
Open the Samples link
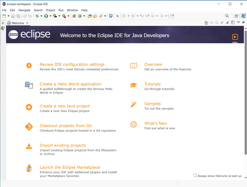tap(152, 104)
